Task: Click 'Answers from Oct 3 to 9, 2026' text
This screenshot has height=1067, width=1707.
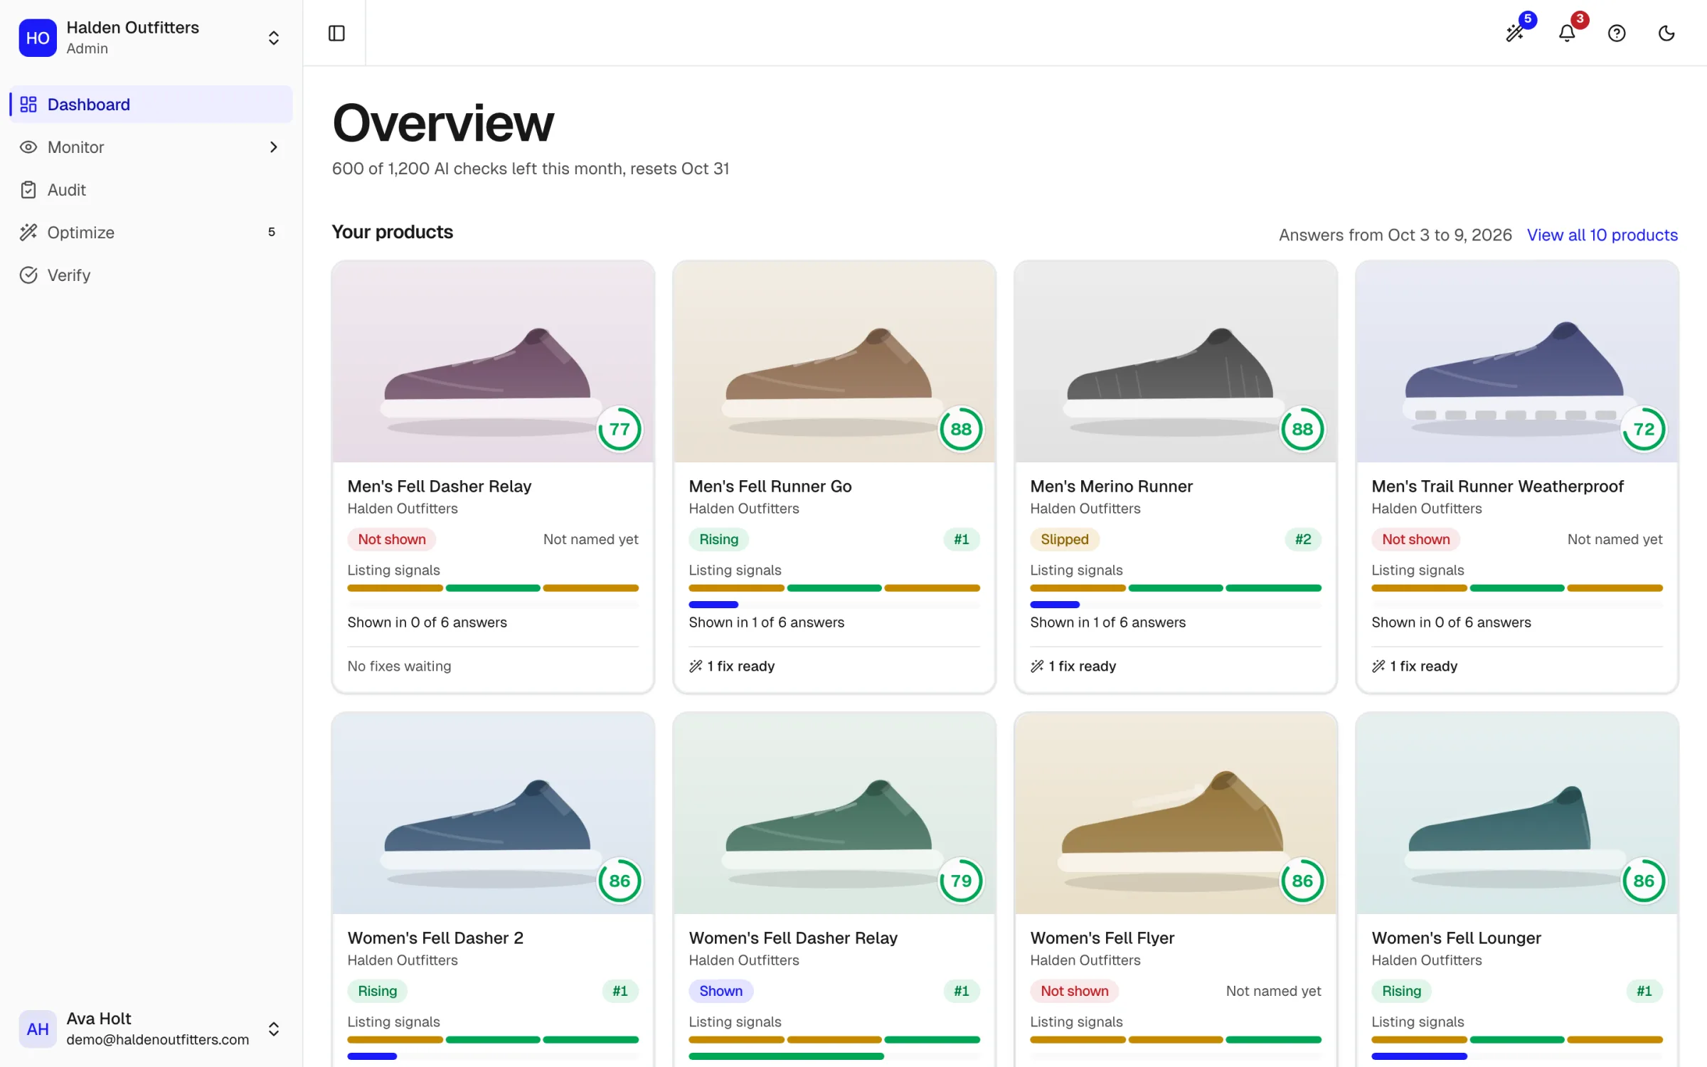Action: (1395, 235)
